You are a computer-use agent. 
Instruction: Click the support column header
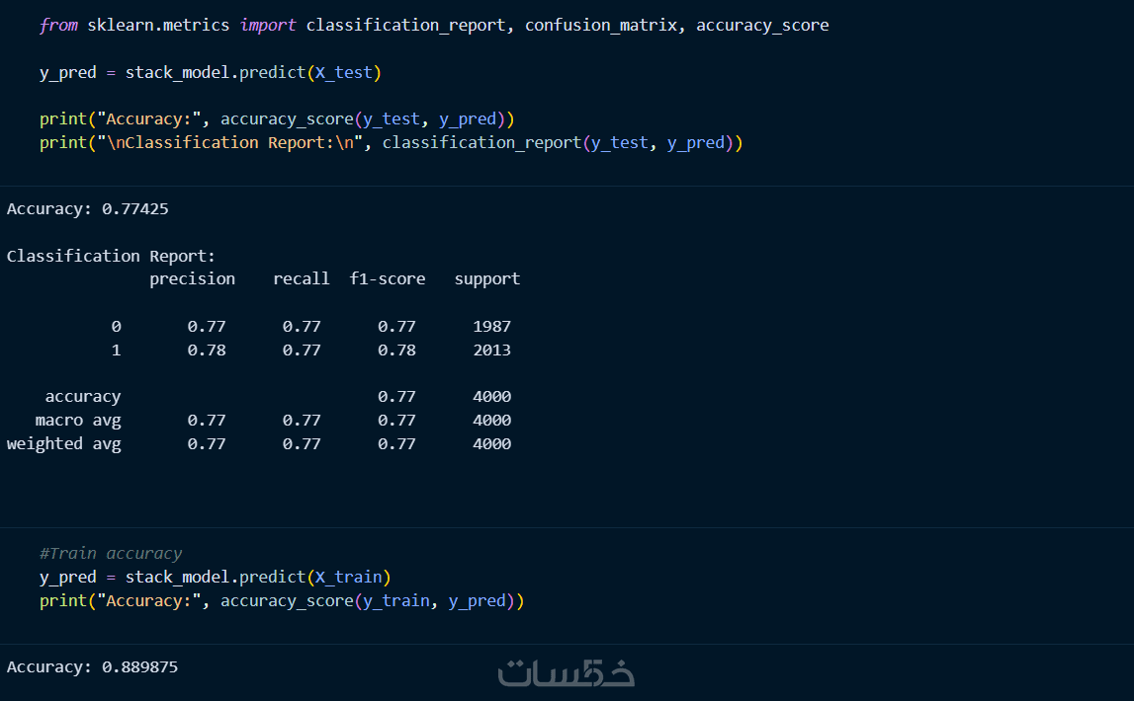coord(486,278)
